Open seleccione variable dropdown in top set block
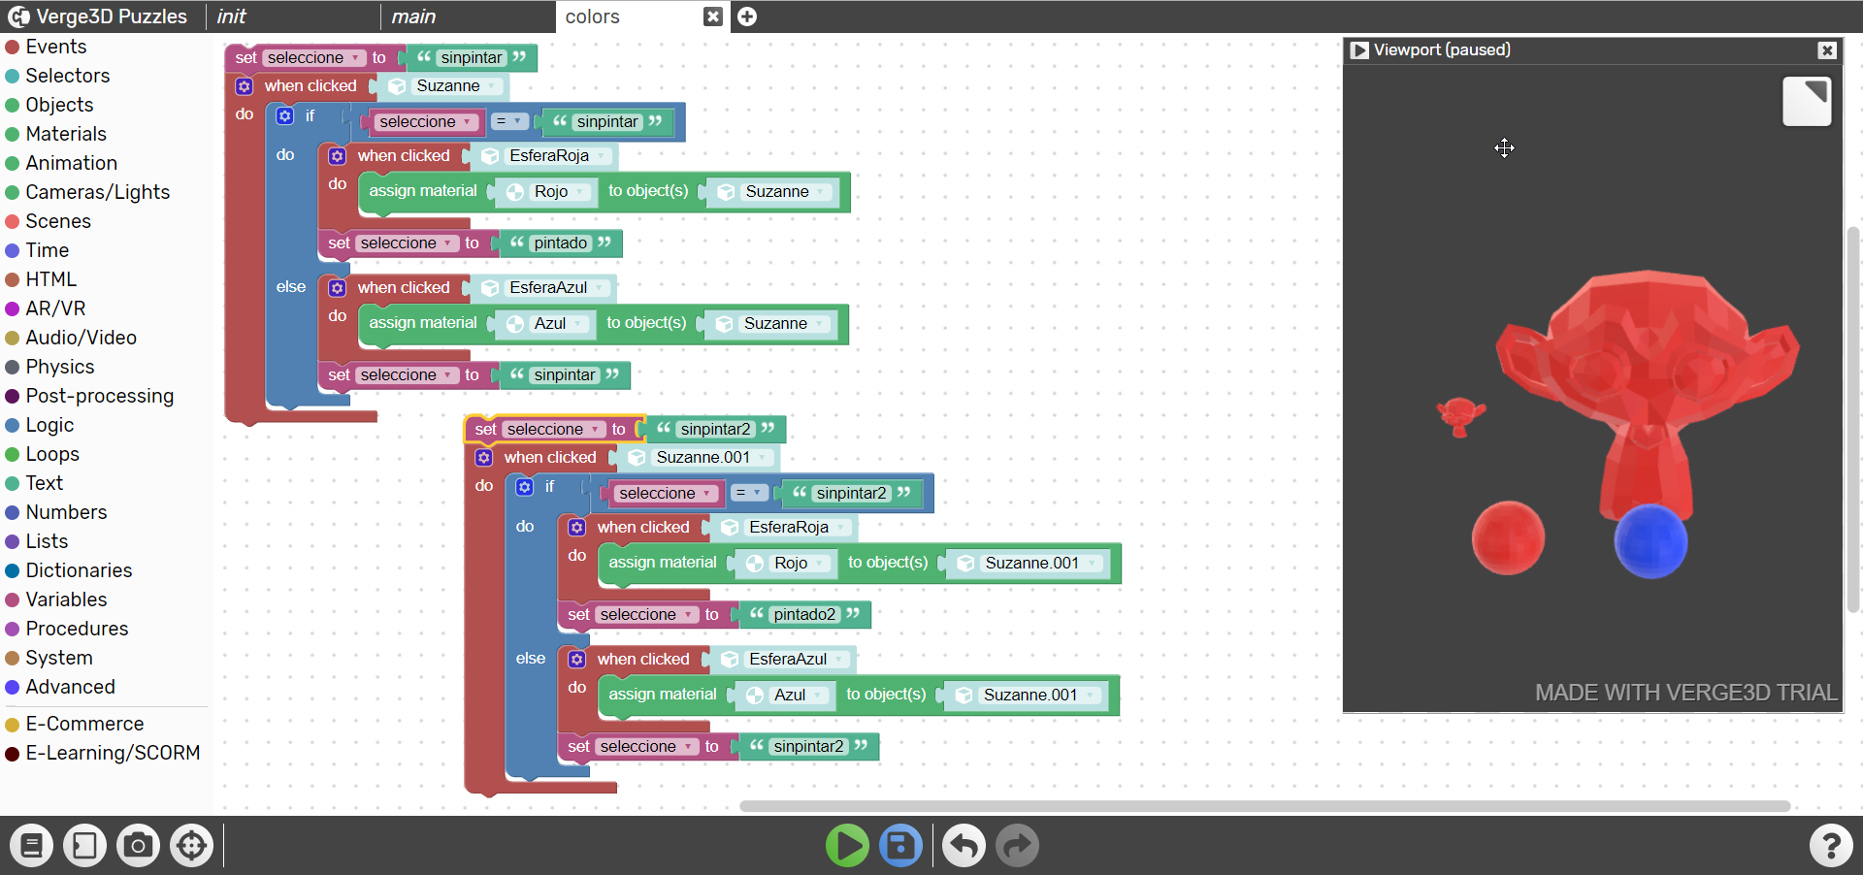1863x875 pixels. (314, 58)
